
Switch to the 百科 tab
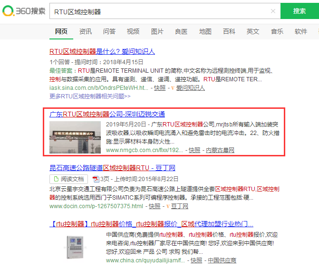pos(229,31)
